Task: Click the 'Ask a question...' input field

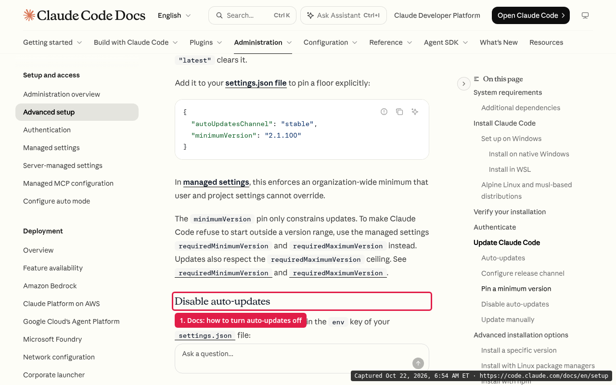Action: tap(302, 359)
